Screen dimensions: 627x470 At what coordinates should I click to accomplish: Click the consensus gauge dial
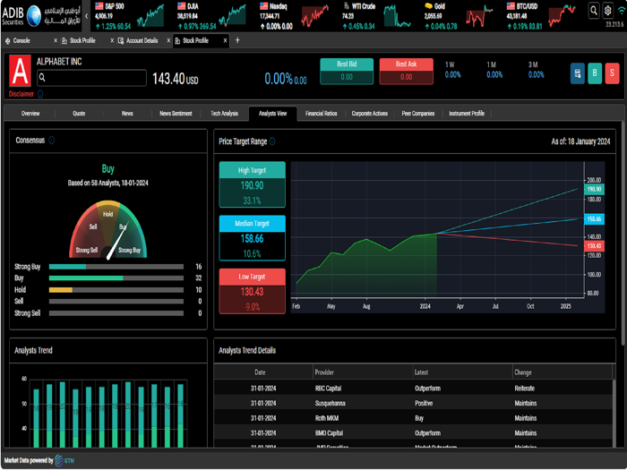(108, 229)
